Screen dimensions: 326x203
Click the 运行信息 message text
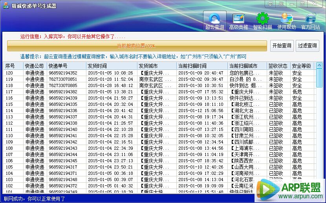73,37
